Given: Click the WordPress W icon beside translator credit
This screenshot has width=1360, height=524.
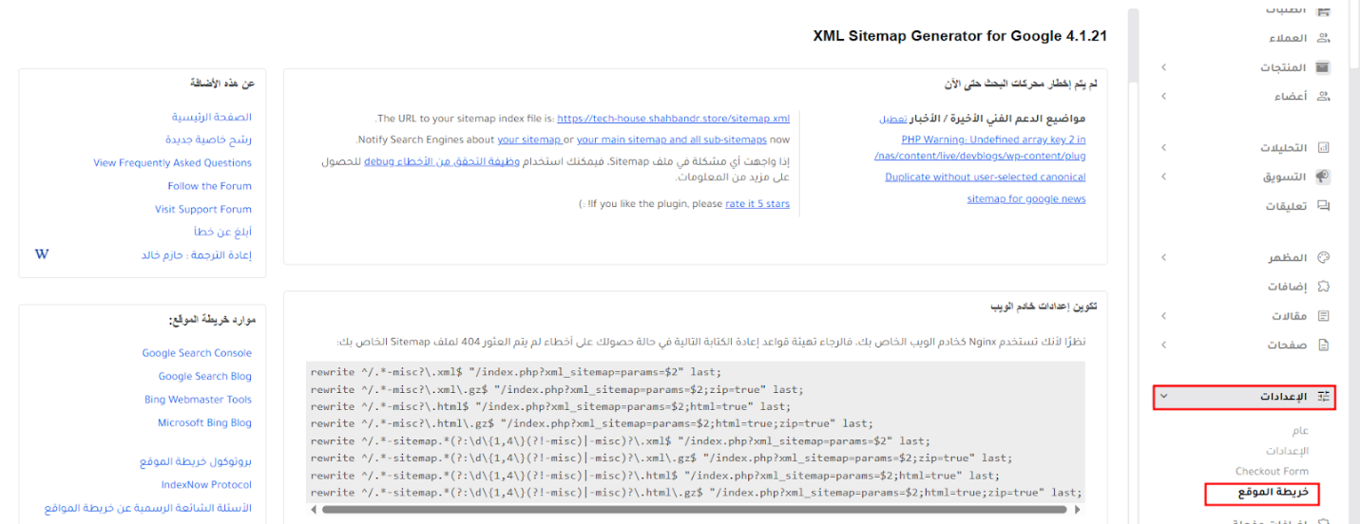Looking at the screenshot, I should pos(42,254).
